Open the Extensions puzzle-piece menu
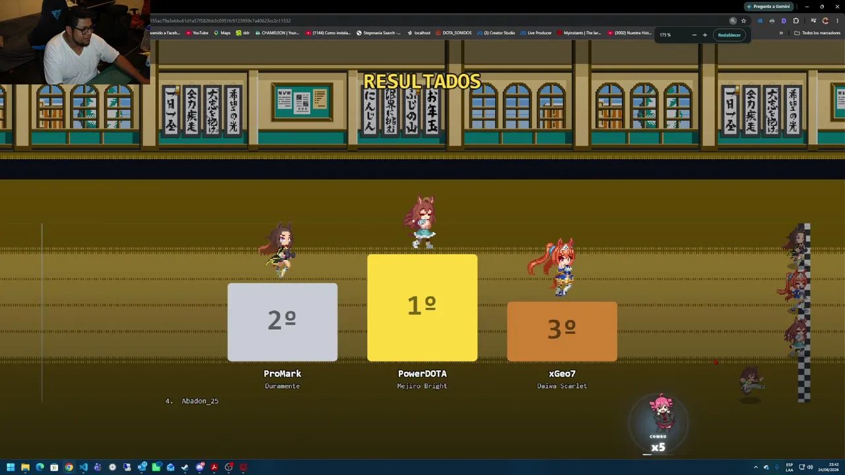The image size is (845, 475). pos(795,20)
